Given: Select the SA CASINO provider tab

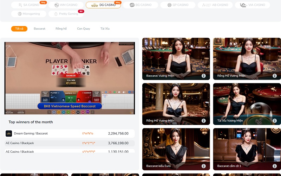Looking at the screenshot, I should pyautogui.click(x=29, y=5).
